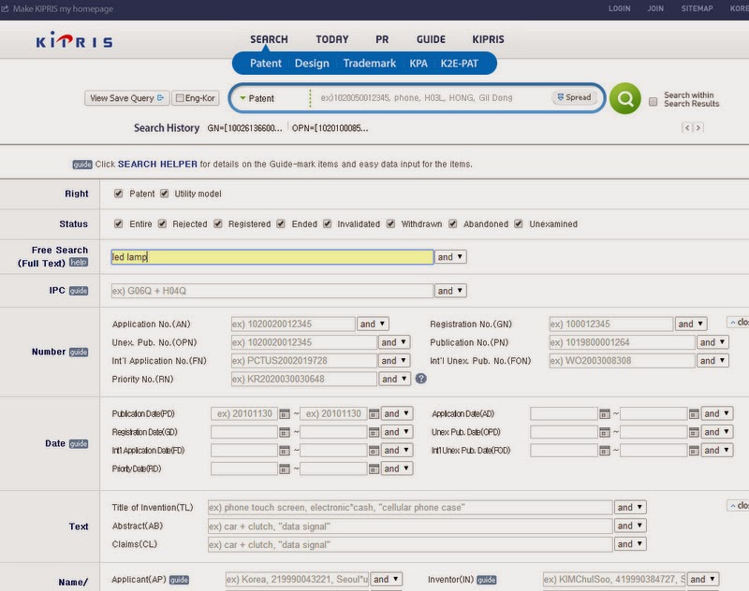
Task: Open IPC and/or operator dropdown
Action: [450, 291]
